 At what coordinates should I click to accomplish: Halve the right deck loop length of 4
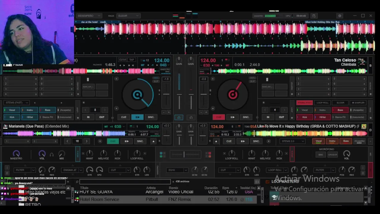[x=265, y=110]
